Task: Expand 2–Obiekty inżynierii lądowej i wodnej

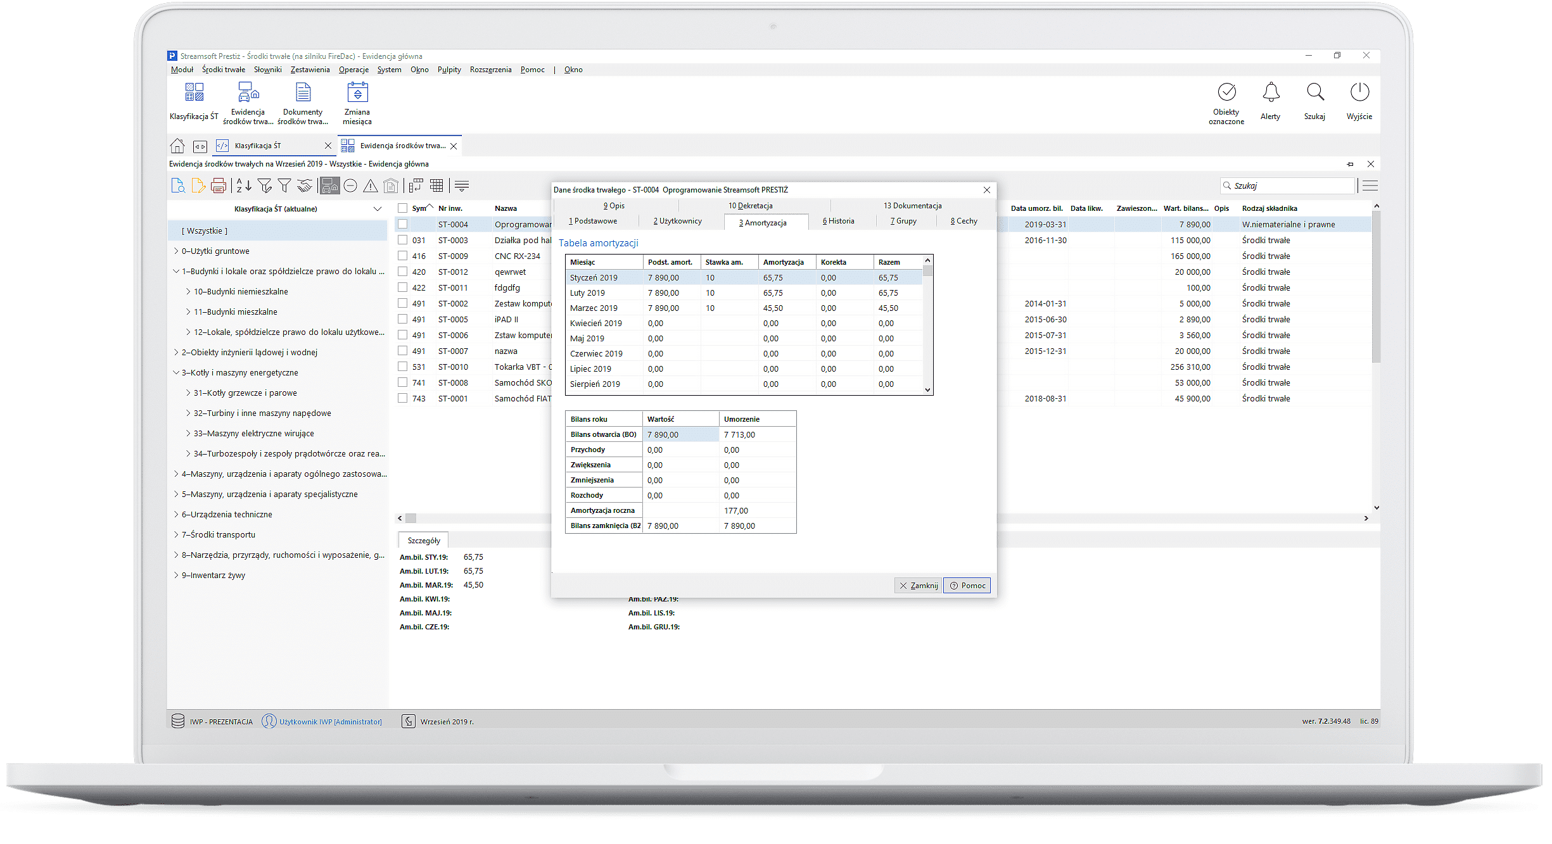Action: (176, 353)
